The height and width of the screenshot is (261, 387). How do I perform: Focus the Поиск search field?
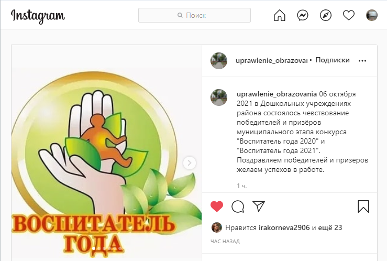[194, 15]
